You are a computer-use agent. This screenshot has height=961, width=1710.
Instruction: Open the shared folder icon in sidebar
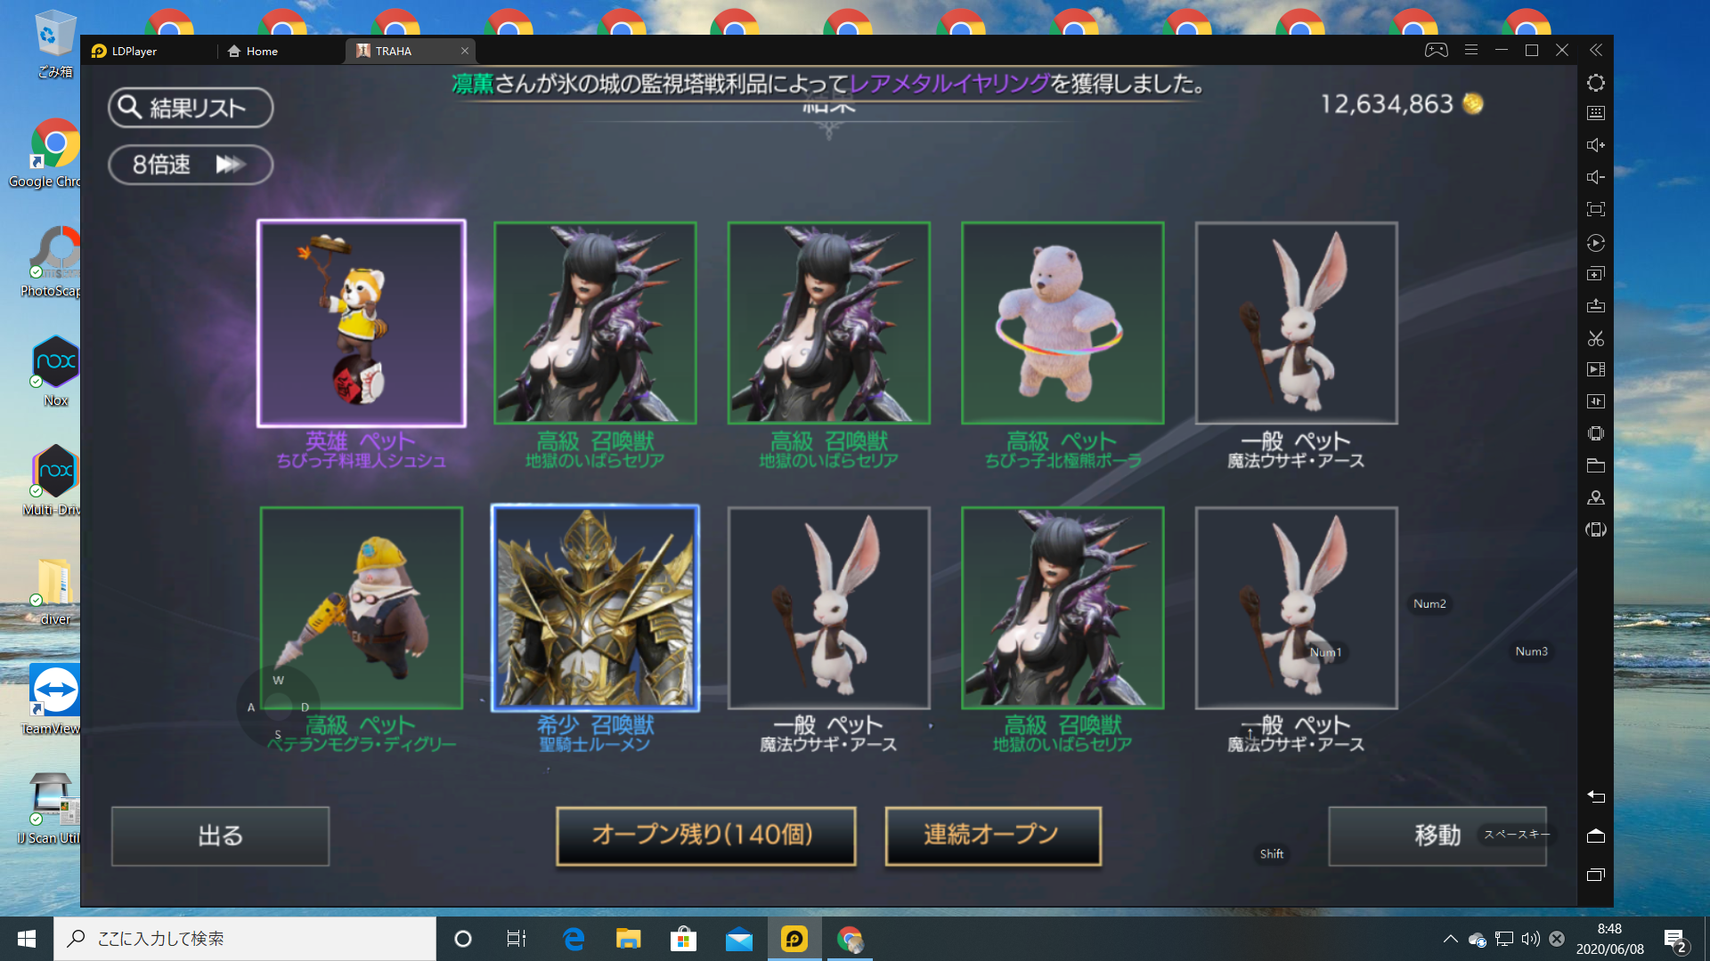pos(1595,465)
